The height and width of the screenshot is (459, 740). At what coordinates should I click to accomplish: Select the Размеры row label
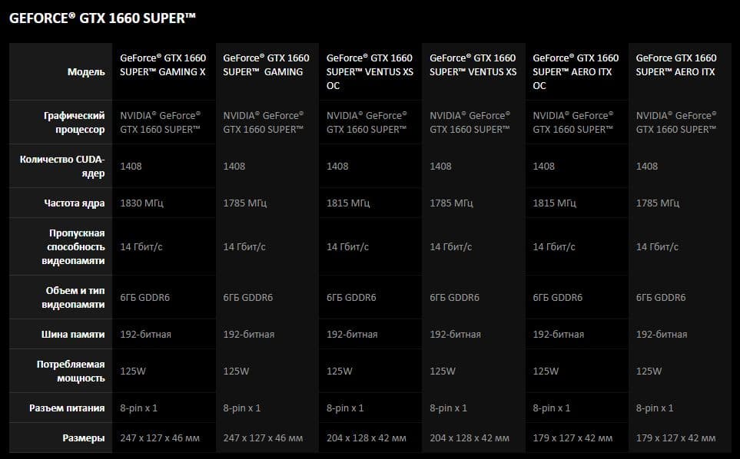[x=84, y=438]
